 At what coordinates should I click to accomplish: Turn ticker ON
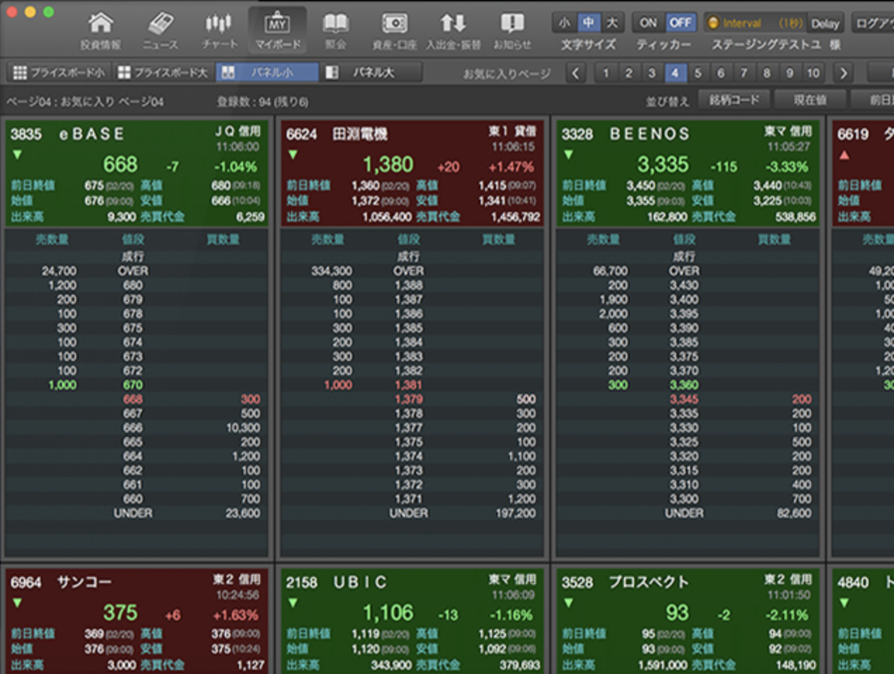[648, 23]
